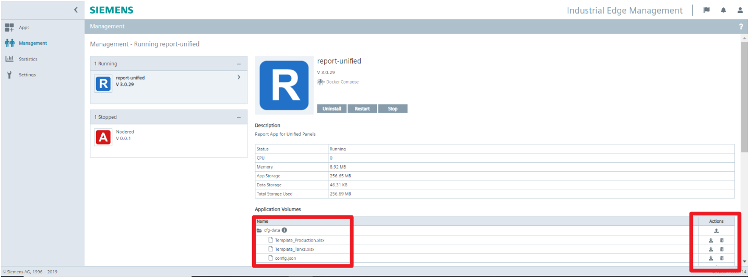
Task: Click the page vertical scrollbar thumb
Action: pos(744,96)
